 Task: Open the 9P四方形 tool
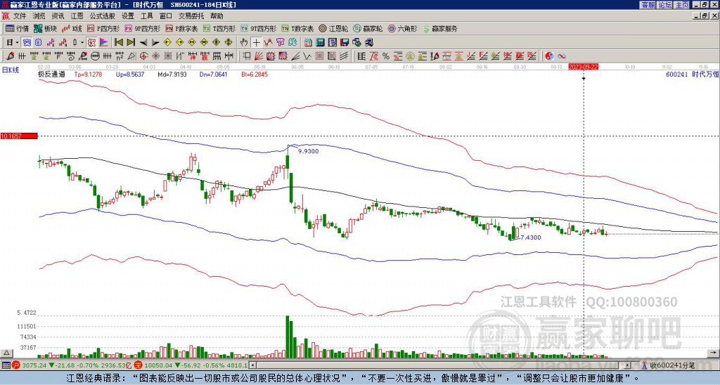tap(142, 28)
